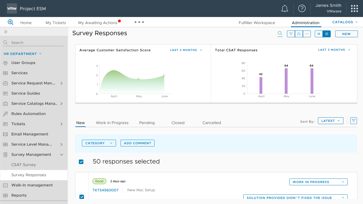Go to the Fulfiller Workspace tab

pos(257,23)
